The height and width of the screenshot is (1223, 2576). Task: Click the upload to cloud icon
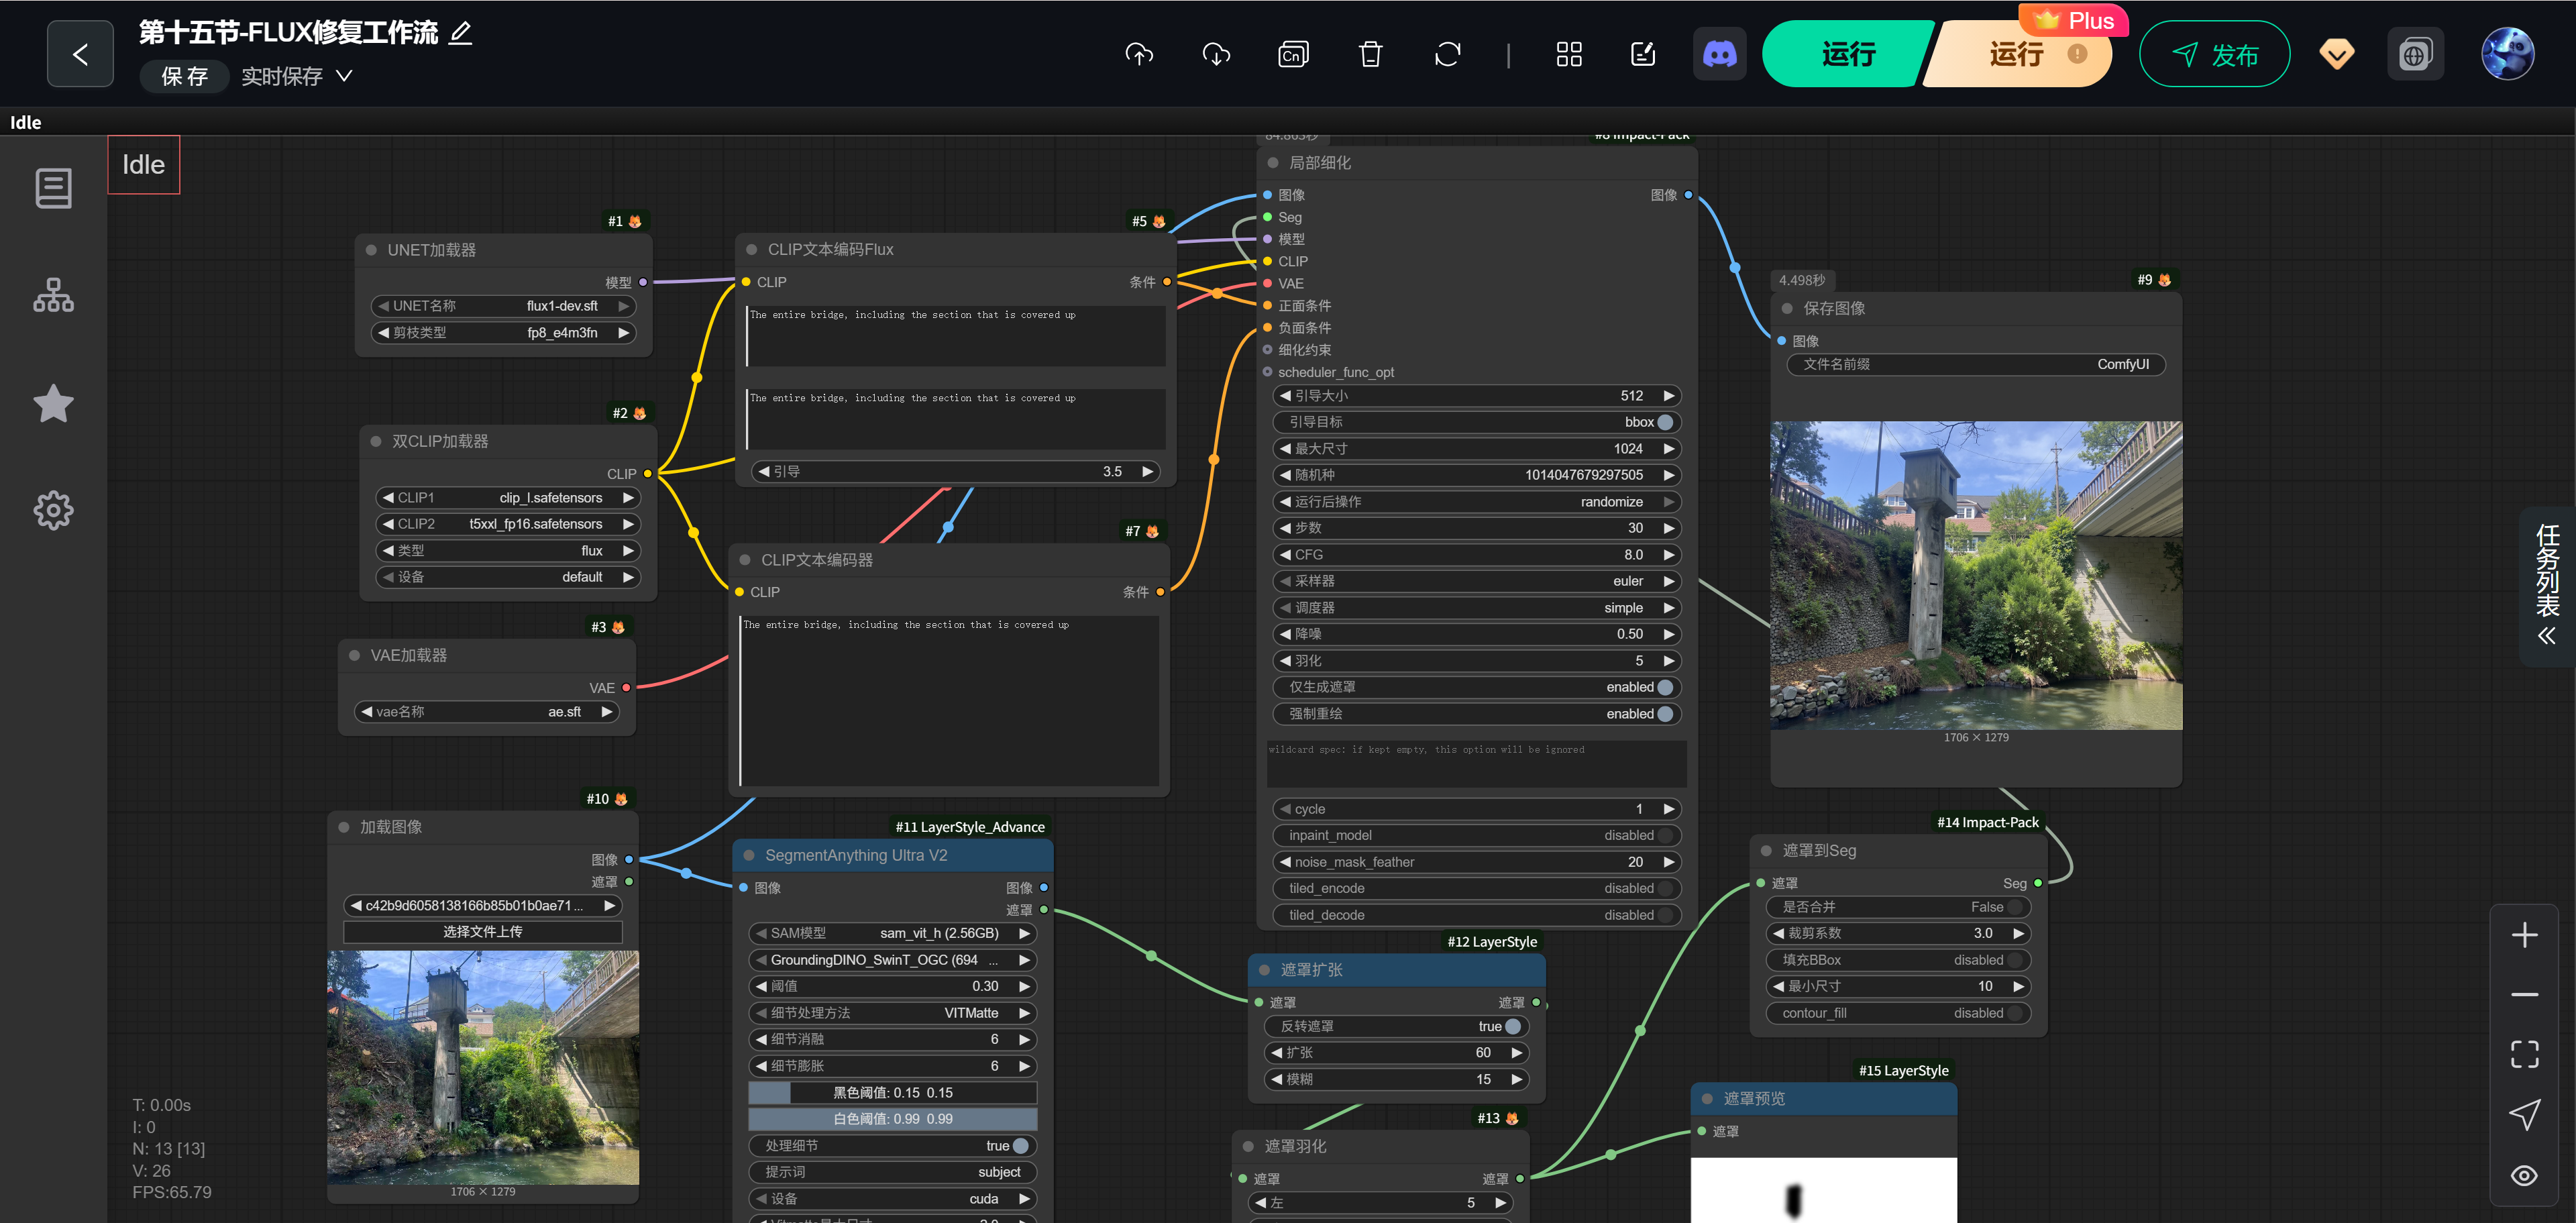1139,54
